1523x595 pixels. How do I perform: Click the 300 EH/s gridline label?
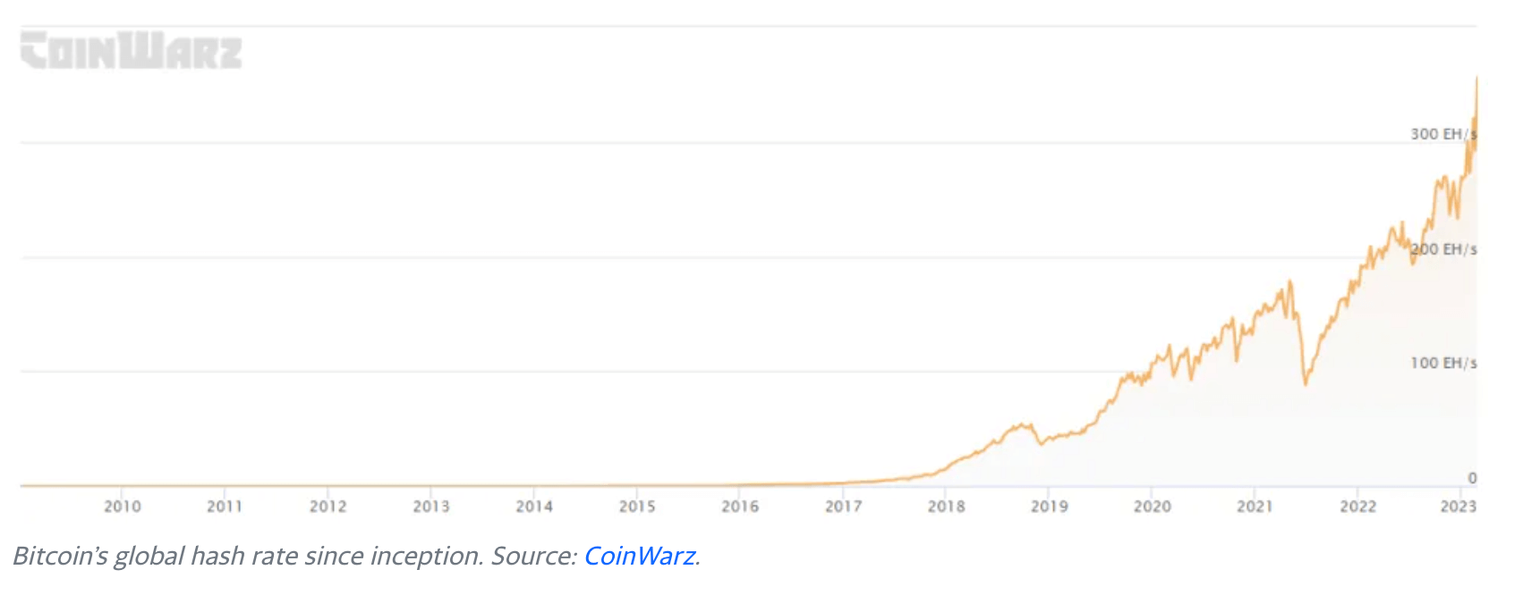[1444, 134]
